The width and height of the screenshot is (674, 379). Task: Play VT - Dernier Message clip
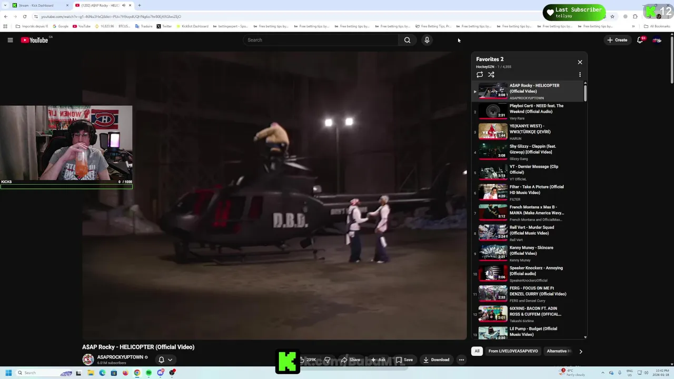coord(527,172)
